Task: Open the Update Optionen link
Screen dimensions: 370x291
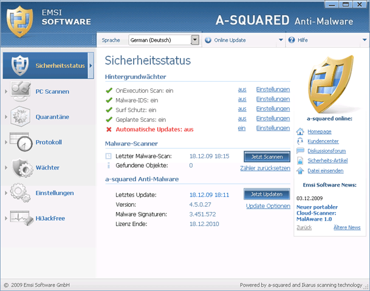Action: (268, 206)
